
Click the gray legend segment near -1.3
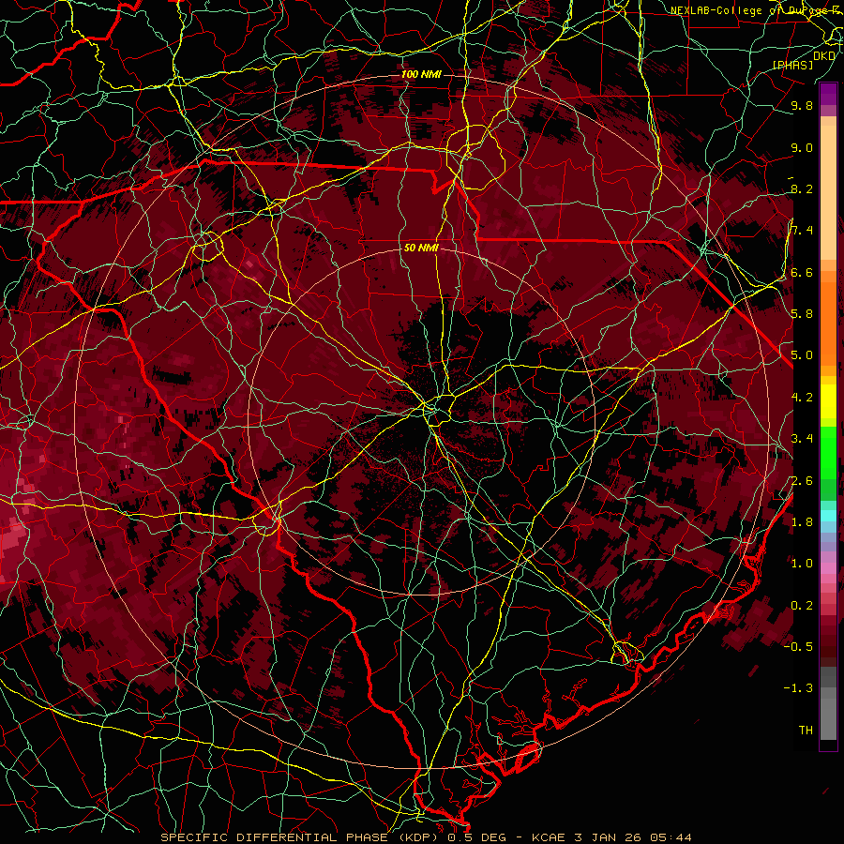point(828,693)
